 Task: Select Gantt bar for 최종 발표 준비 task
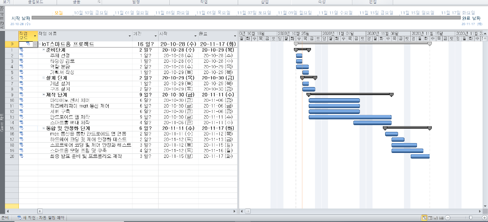[420, 156]
